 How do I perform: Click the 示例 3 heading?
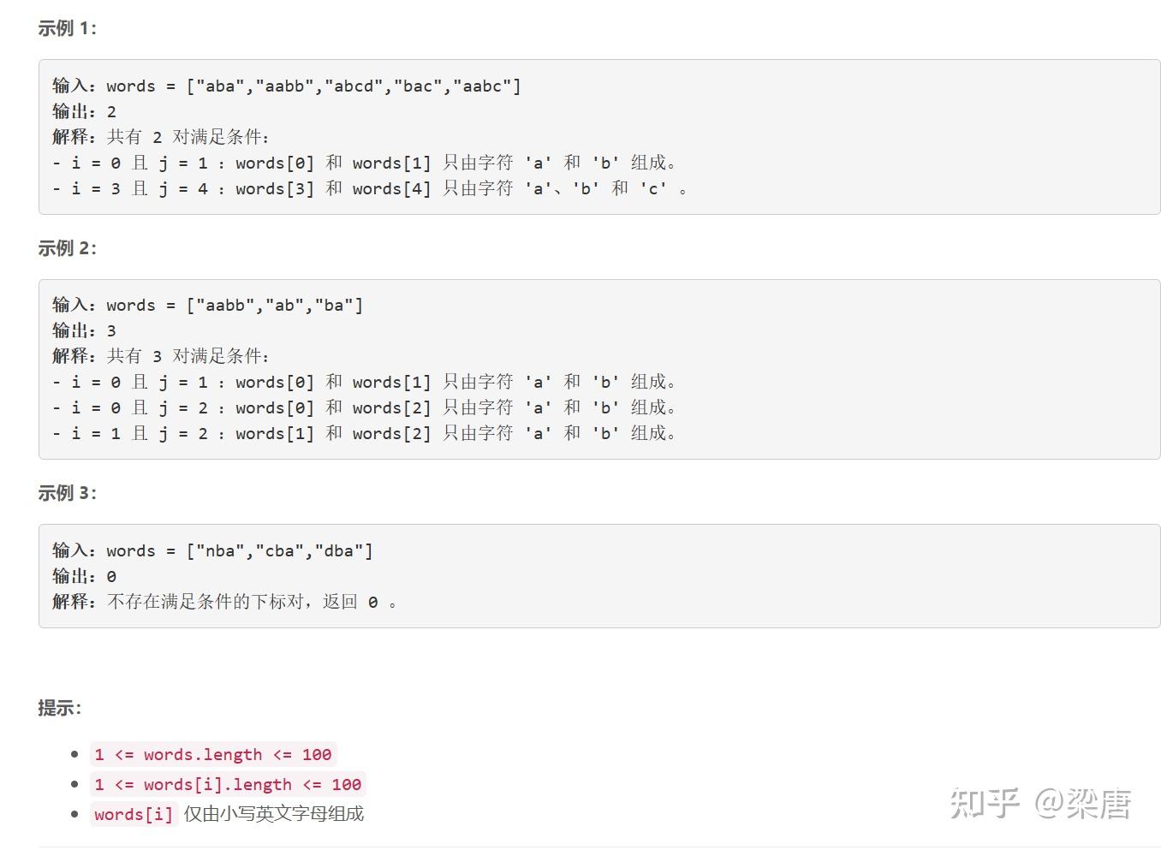[x=67, y=493]
